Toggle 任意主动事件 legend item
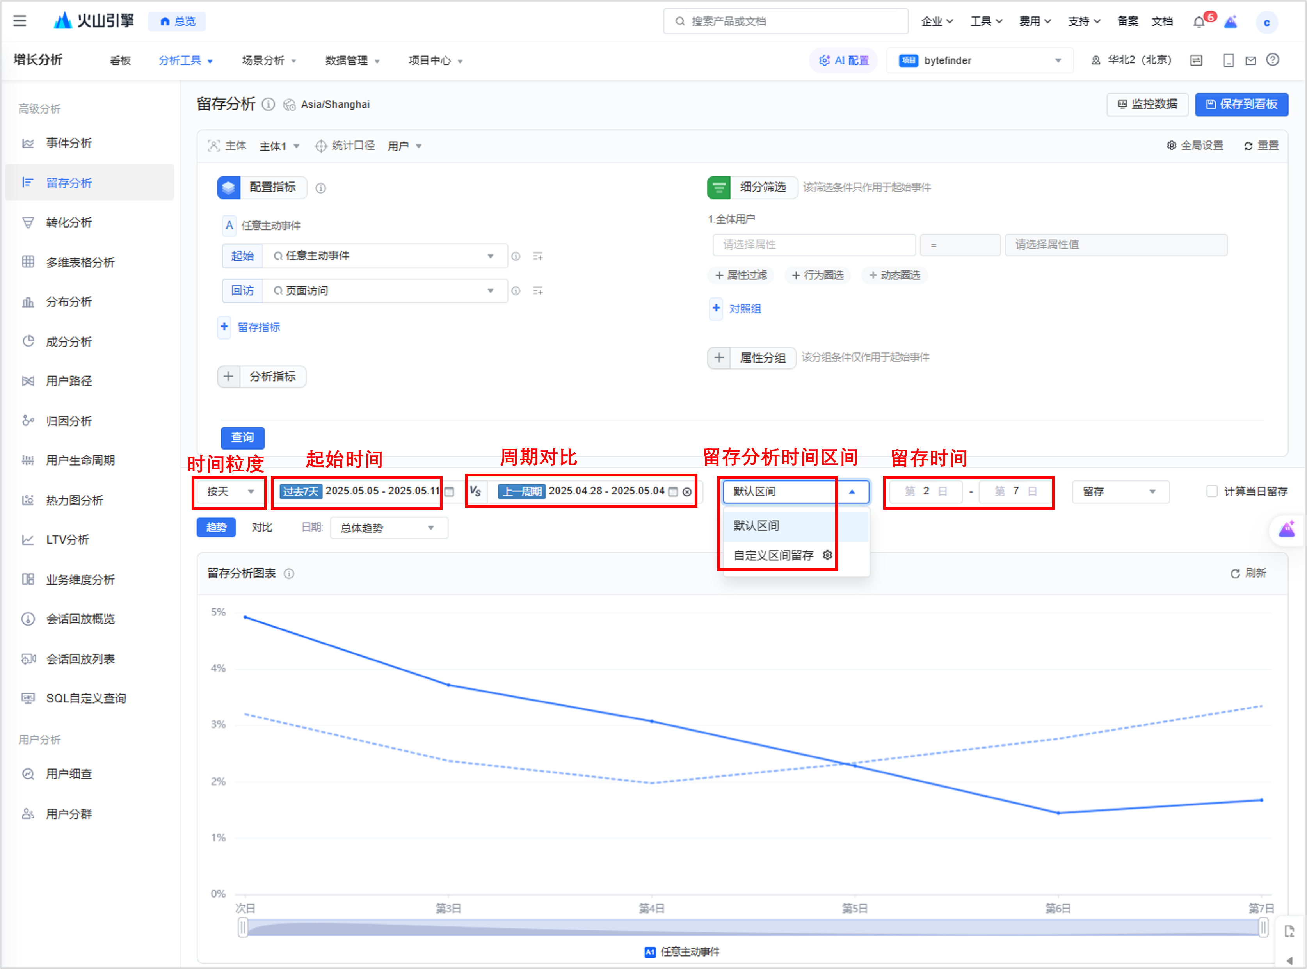 click(682, 951)
